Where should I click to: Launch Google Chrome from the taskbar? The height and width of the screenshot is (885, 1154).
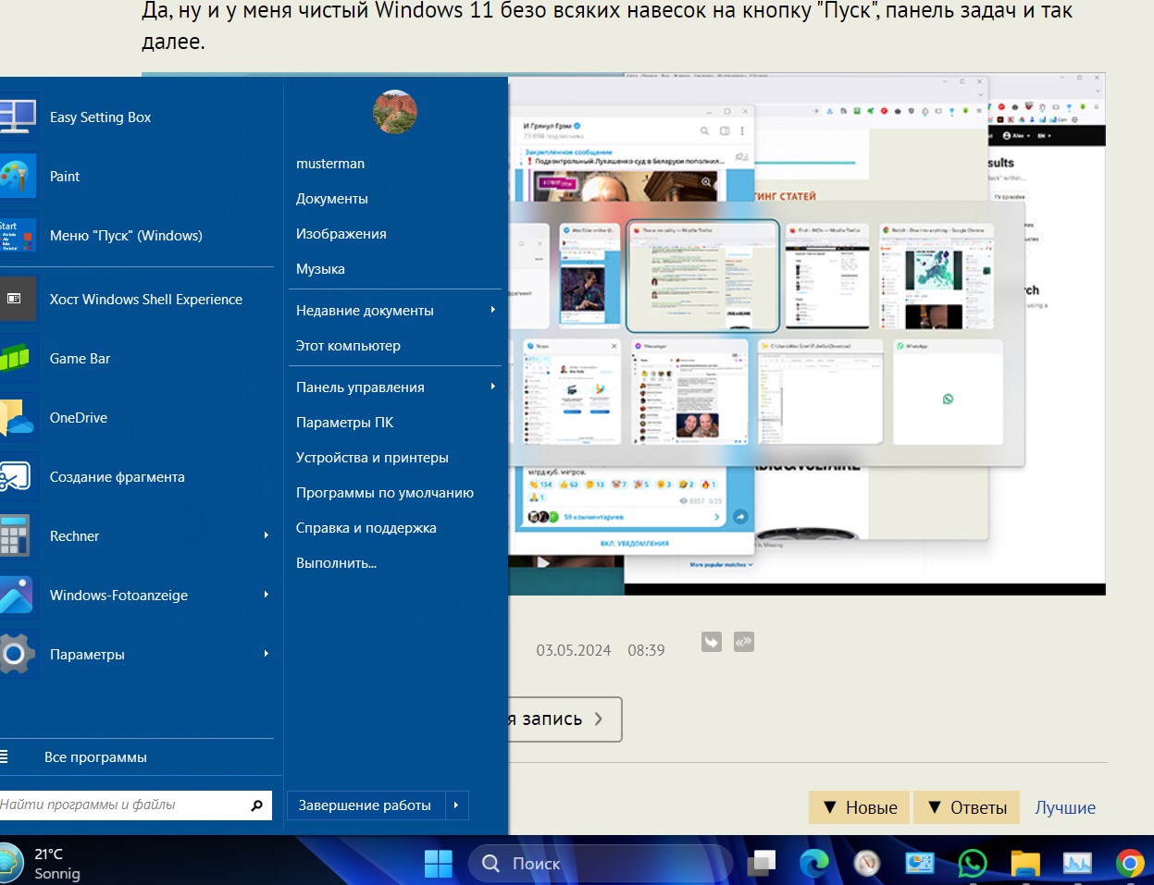[x=1129, y=863]
